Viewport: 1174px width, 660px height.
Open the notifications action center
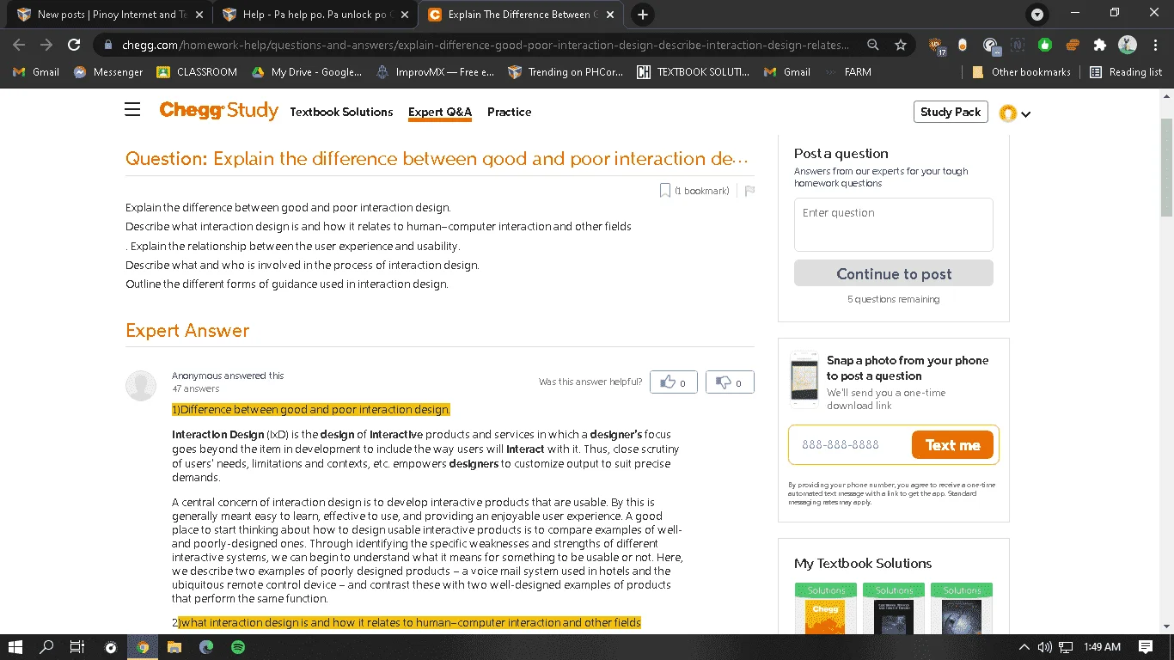coord(1145,647)
